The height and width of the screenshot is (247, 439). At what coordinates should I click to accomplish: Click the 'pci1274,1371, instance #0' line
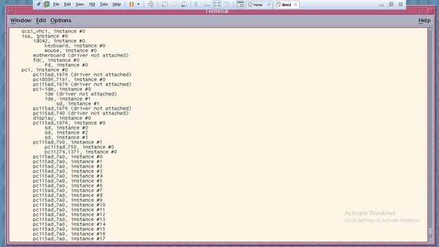(81, 152)
